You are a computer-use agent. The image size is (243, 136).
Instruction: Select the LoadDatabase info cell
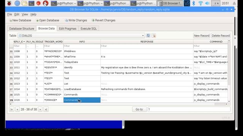(82, 89)
